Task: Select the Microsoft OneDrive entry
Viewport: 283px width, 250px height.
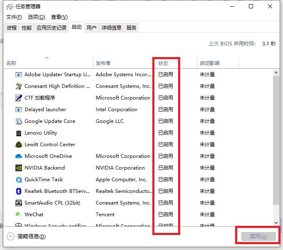Action: (48, 156)
